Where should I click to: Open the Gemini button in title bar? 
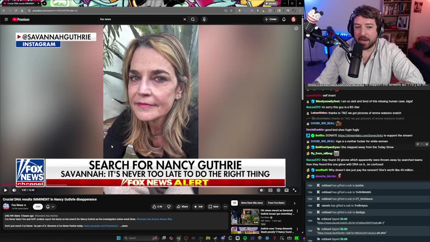coord(270,3)
